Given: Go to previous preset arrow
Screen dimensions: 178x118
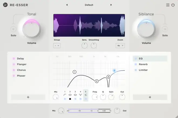Looking at the screenshot, I should point(67,5).
